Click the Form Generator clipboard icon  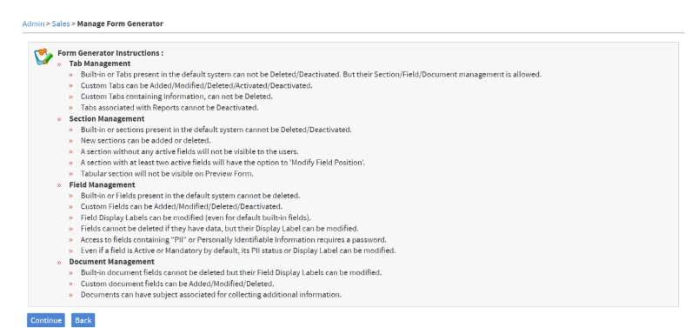point(43,57)
